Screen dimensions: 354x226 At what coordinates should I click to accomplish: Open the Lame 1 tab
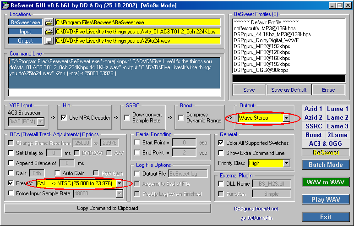click(x=338, y=109)
